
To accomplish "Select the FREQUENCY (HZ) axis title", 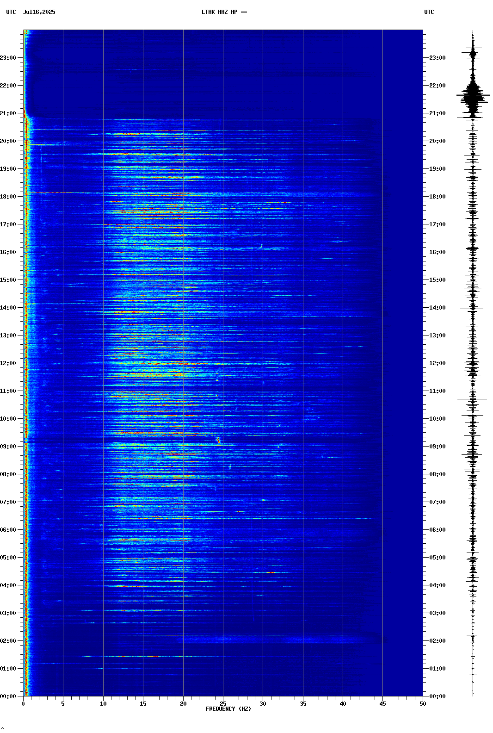I will pyautogui.click(x=228, y=709).
